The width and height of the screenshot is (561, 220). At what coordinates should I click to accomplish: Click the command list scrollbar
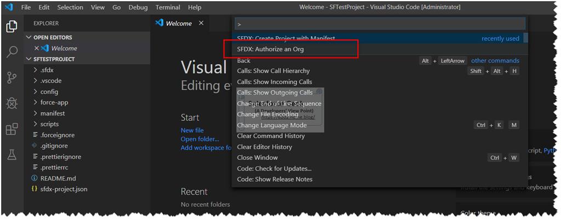coord(525,38)
